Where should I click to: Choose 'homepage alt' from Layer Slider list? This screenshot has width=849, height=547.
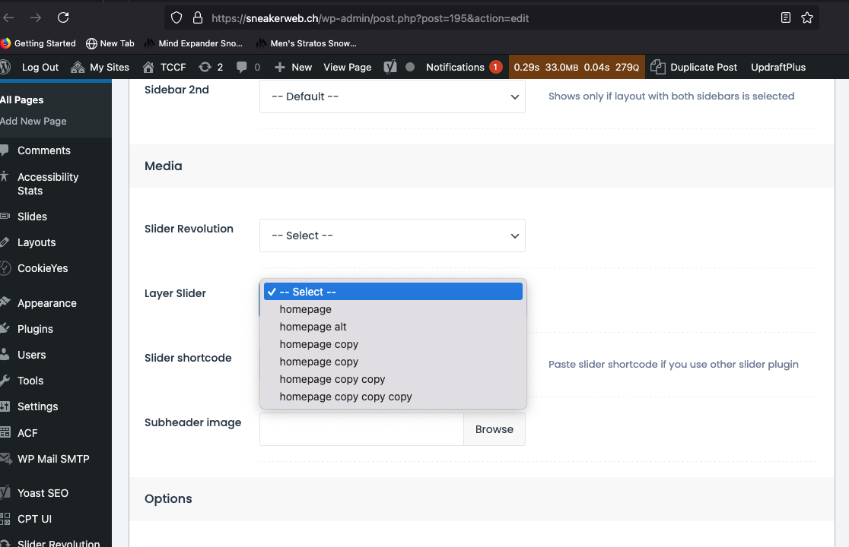313,327
